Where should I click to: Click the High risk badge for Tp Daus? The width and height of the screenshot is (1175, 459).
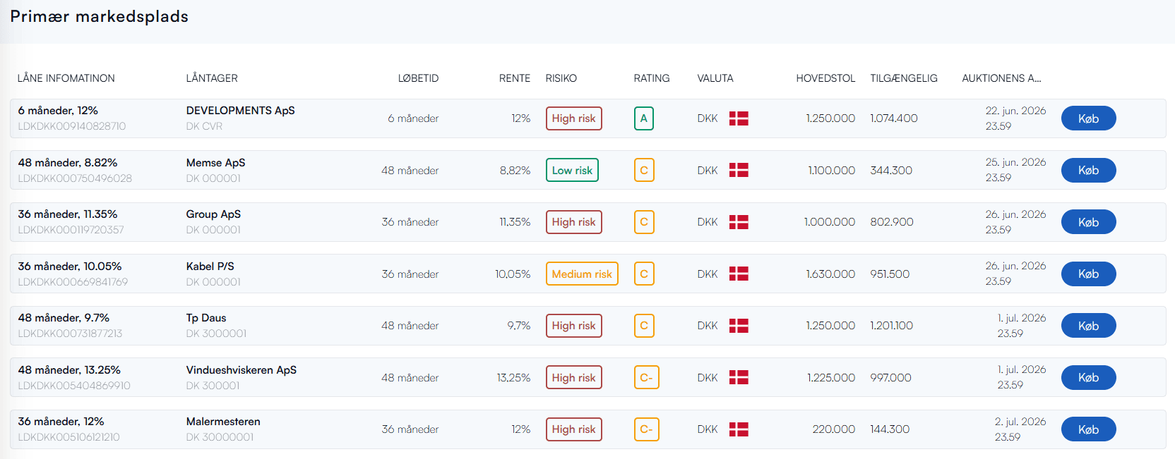[574, 326]
